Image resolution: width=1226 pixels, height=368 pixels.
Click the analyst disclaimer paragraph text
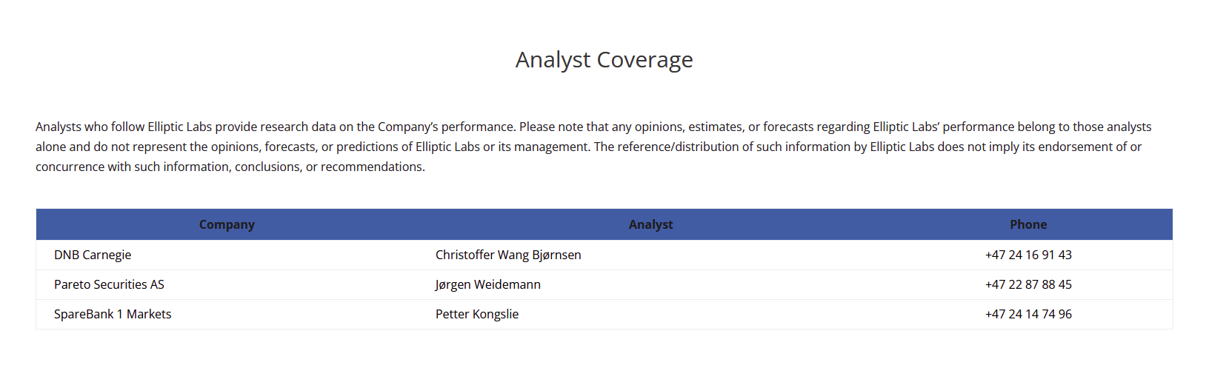[x=593, y=147]
